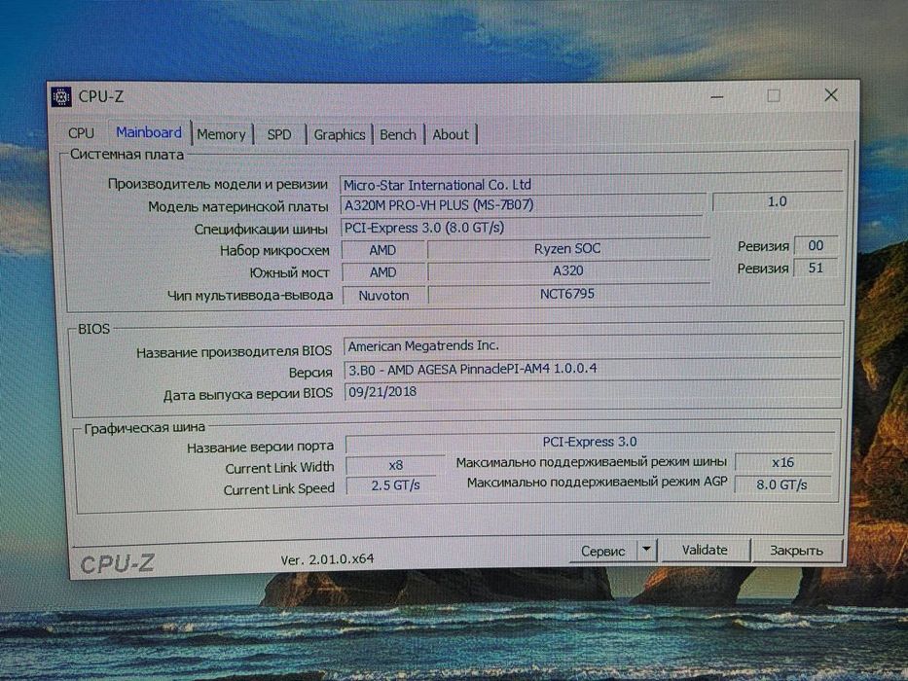Select the Mainboard tab

click(x=149, y=132)
